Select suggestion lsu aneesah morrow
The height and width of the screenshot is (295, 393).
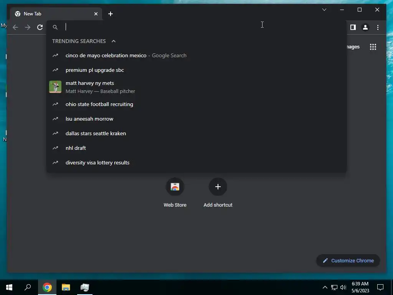[x=196, y=119]
